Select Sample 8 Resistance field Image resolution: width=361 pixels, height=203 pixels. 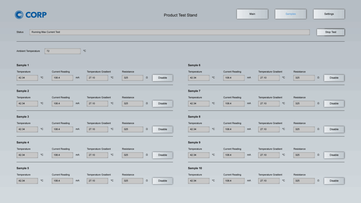tap(304, 129)
